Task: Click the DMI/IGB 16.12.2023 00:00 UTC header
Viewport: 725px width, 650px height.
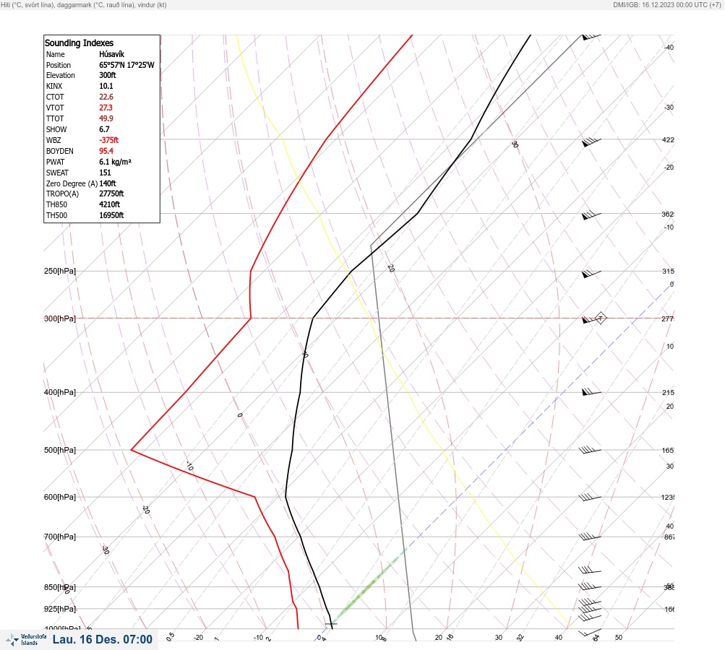Action: (x=666, y=4)
